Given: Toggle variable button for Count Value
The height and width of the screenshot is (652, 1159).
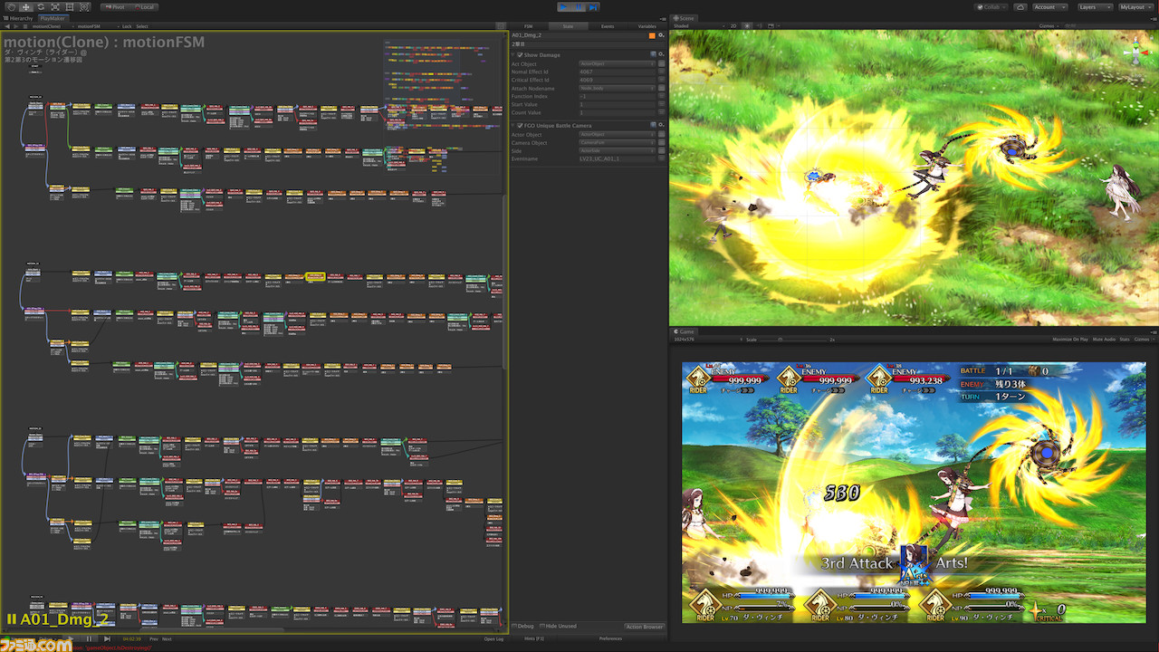Looking at the screenshot, I should pos(662,112).
